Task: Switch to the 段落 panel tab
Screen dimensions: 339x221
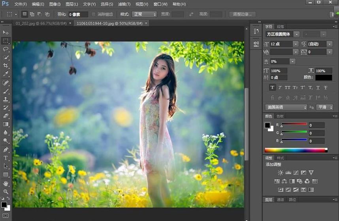Action: [x=280, y=26]
